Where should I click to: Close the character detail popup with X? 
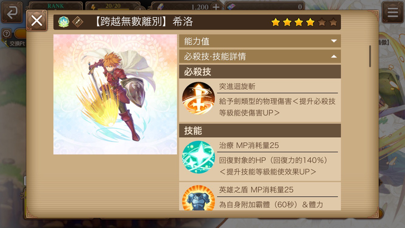37,21
